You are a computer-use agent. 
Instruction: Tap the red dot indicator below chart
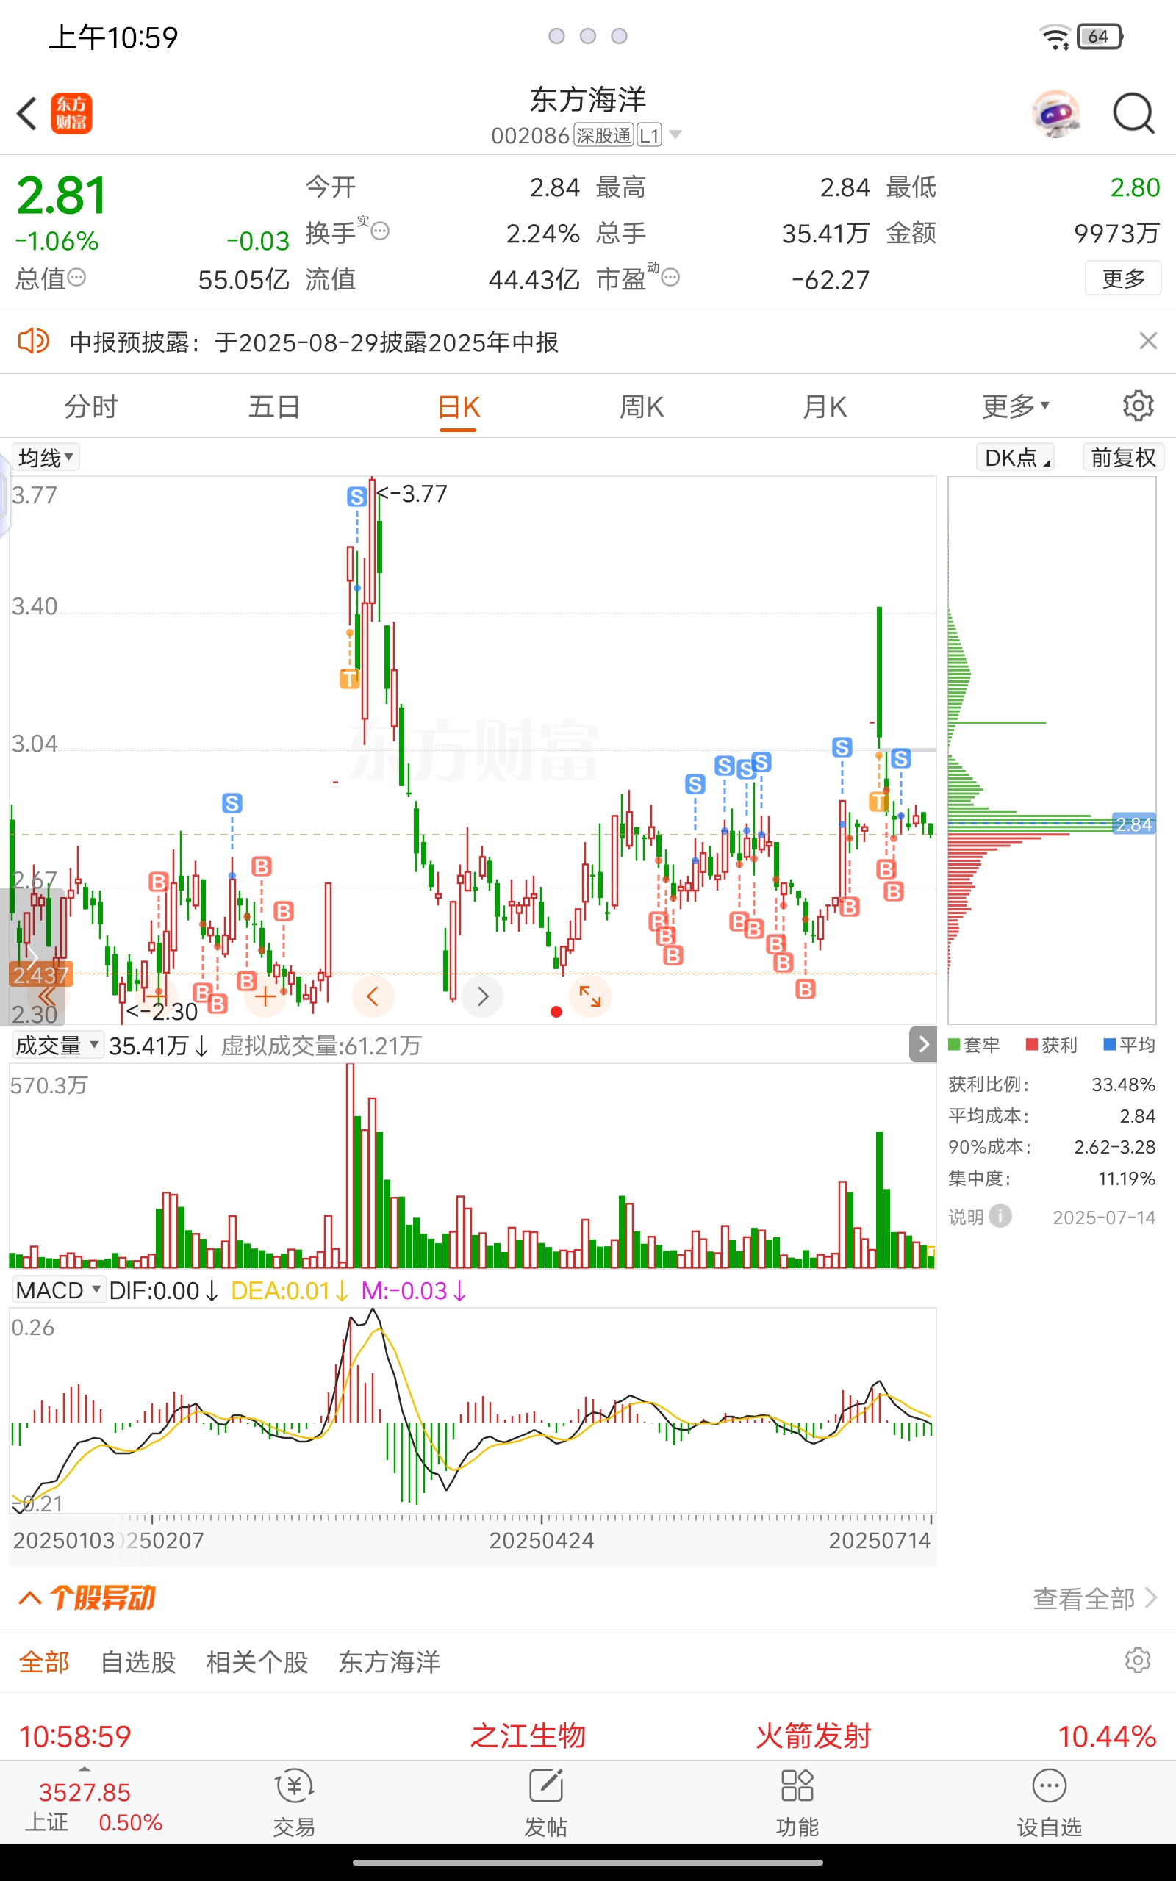click(x=556, y=1011)
